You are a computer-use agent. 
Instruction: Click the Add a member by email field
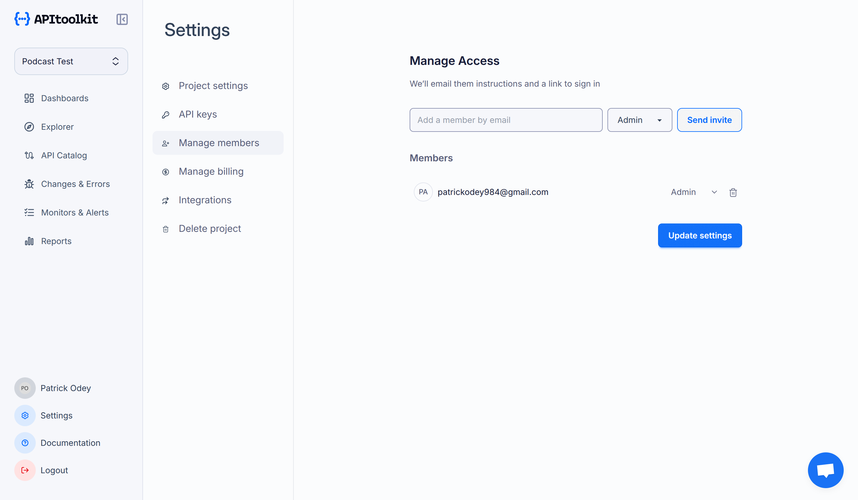click(x=506, y=120)
